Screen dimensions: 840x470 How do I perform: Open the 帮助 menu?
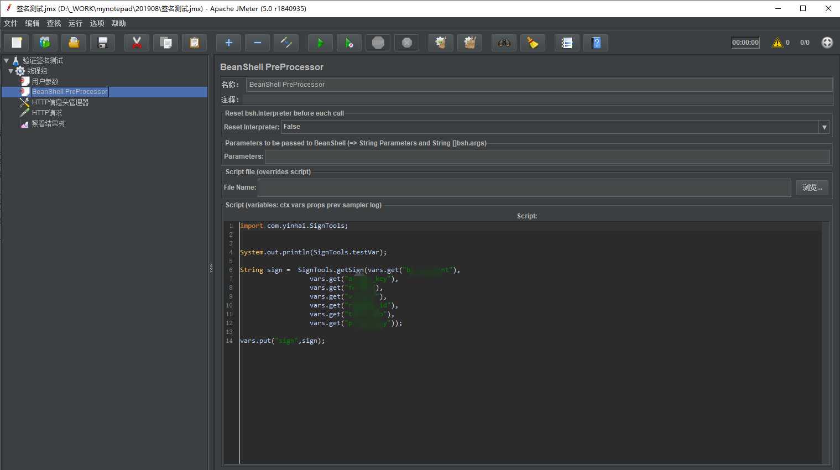pos(118,23)
